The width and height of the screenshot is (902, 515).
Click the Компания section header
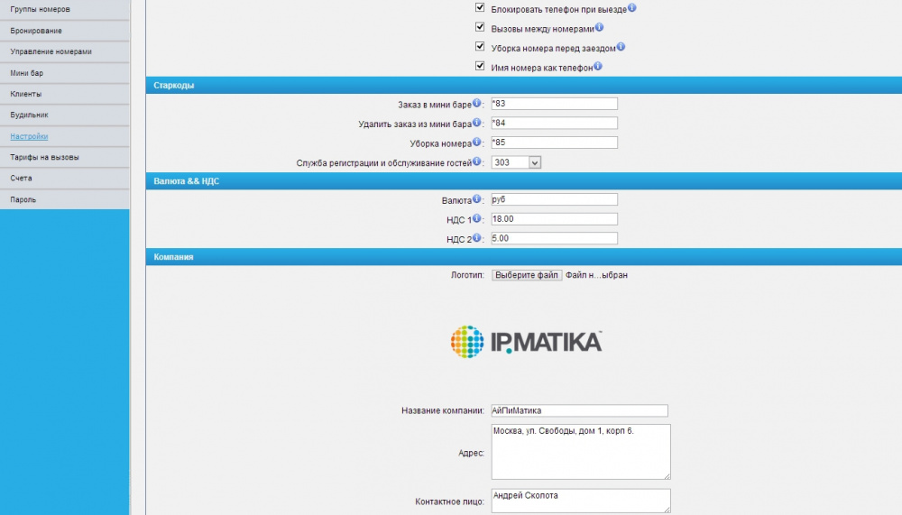523,257
